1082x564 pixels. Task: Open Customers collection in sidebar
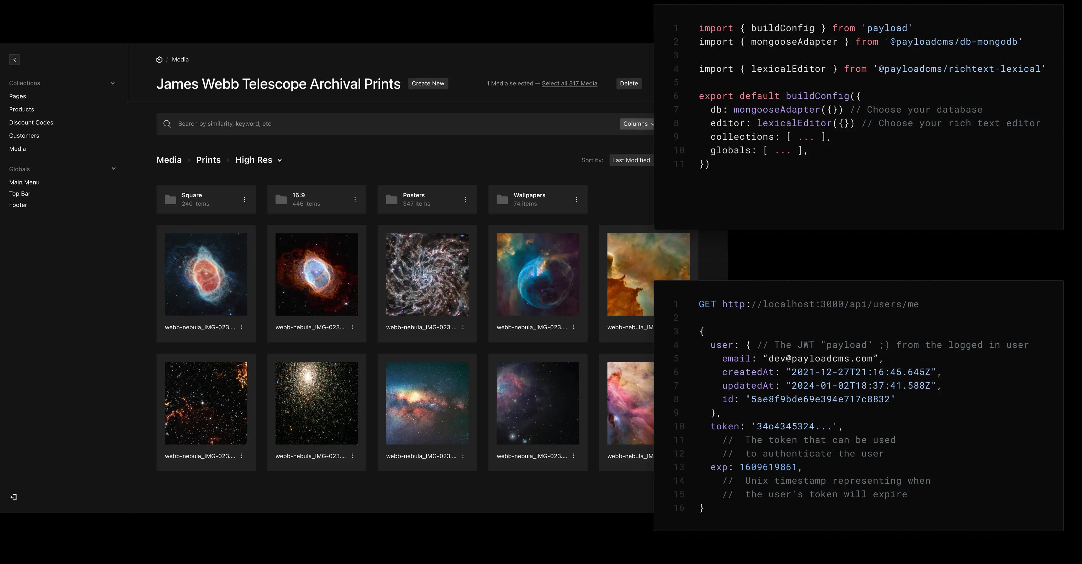tap(24, 136)
